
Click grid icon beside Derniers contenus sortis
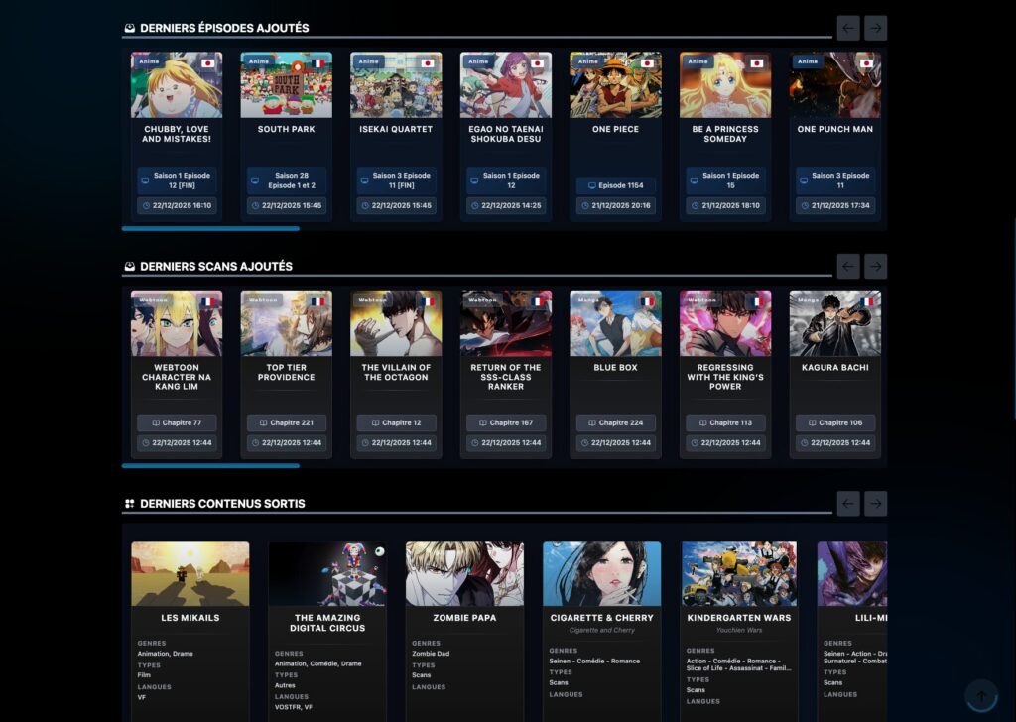tap(130, 504)
